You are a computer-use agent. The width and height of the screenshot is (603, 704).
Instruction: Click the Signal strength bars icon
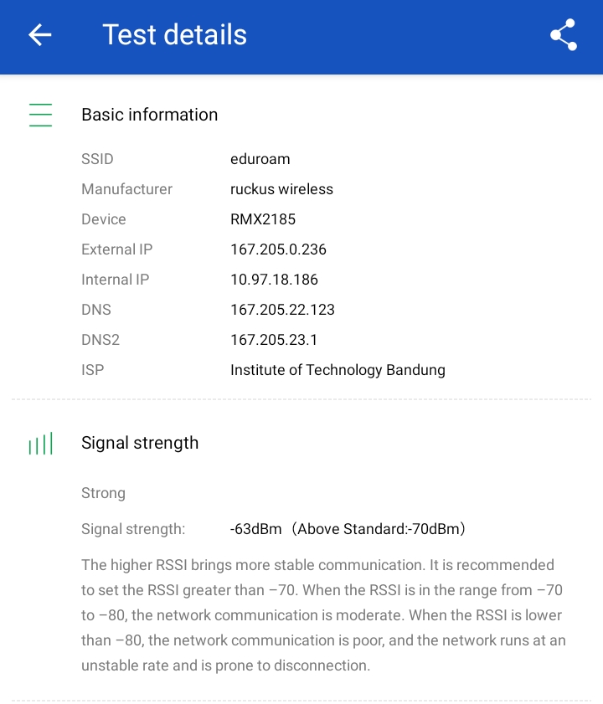point(40,444)
